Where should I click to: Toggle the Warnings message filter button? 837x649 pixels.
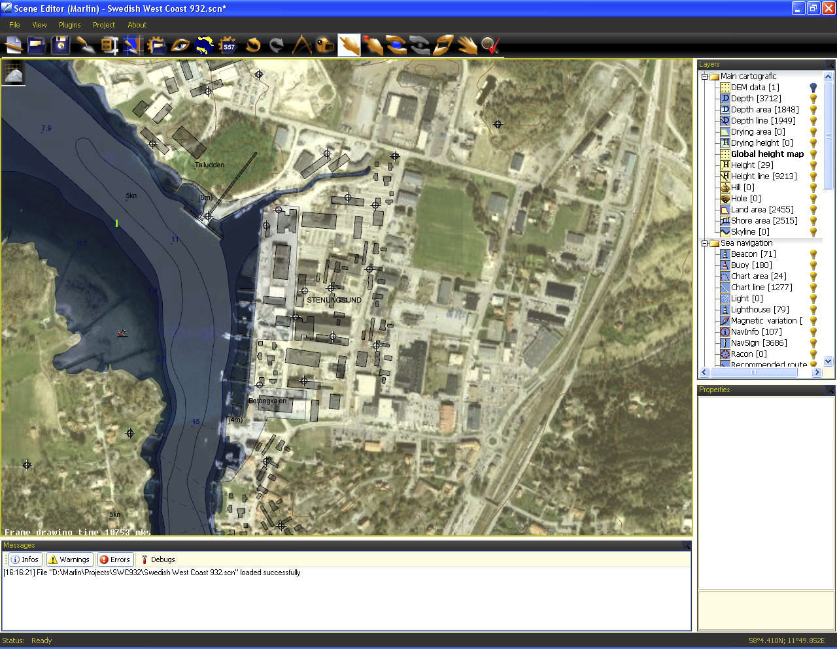[x=69, y=559]
